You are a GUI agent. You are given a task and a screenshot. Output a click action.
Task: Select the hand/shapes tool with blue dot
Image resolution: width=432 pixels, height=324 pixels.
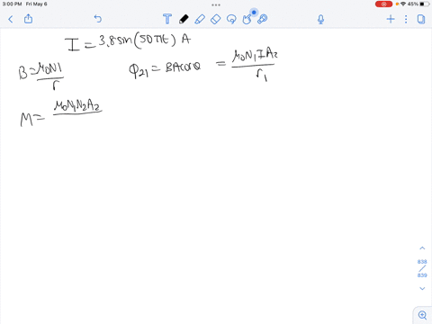[x=247, y=19]
